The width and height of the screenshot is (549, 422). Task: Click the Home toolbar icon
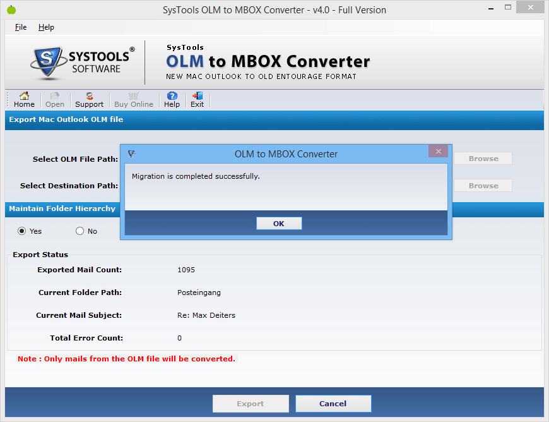[24, 100]
